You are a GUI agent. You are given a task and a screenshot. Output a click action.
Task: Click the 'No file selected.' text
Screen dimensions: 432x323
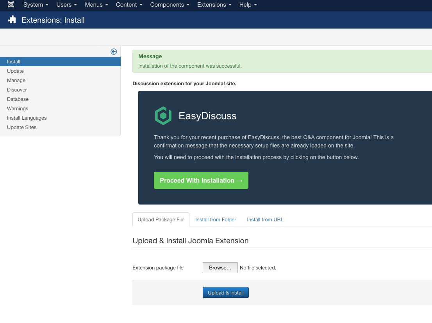(258, 267)
